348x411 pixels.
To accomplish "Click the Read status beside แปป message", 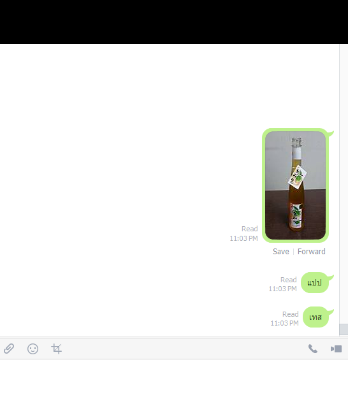I will tap(289, 280).
